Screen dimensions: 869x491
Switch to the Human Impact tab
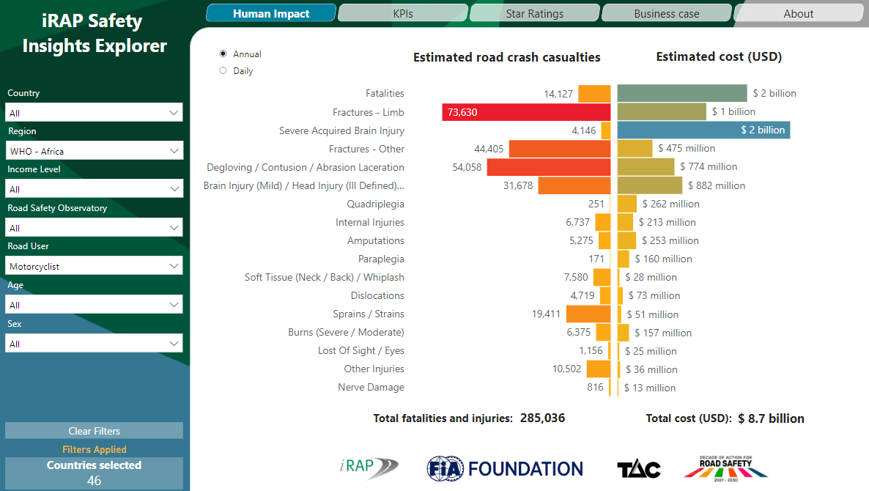tap(271, 13)
